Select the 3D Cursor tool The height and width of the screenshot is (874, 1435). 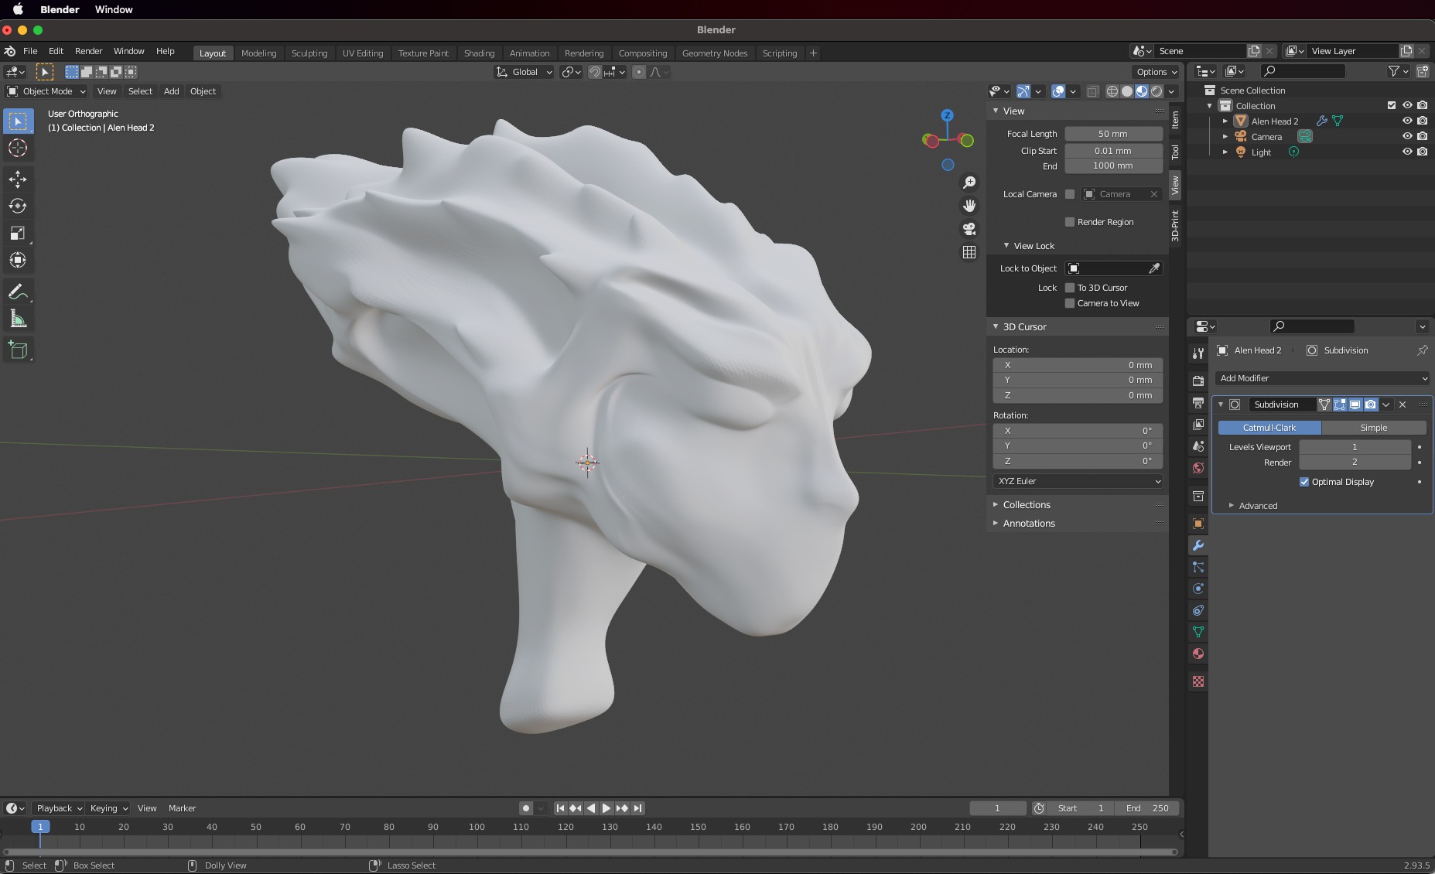pos(18,149)
